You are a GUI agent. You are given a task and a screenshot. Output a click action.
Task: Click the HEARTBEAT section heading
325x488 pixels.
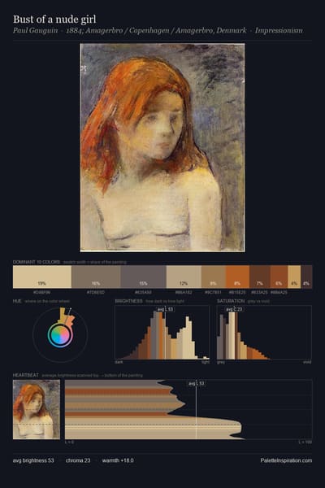point(26,375)
